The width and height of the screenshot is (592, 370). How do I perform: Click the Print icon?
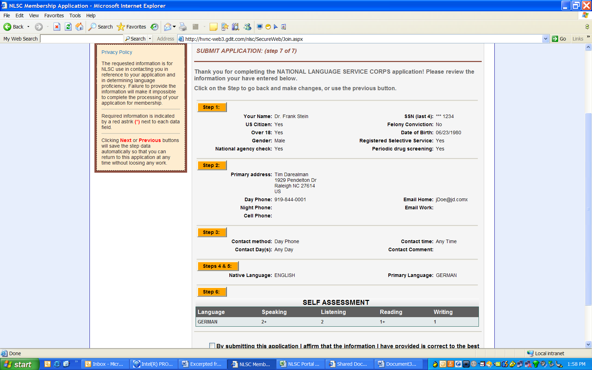click(183, 27)
